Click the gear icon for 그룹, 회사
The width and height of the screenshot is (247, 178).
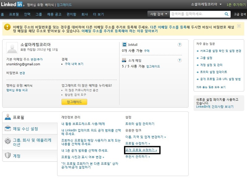tap(8, 141)
